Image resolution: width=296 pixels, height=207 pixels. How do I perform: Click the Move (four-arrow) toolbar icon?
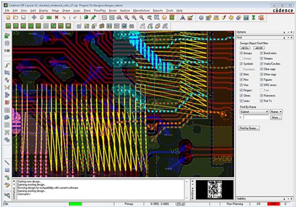click(34, 18)
